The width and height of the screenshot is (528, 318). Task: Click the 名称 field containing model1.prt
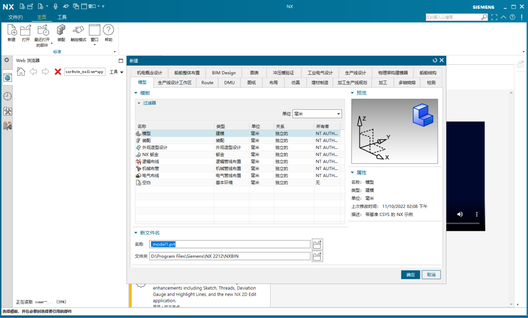click(x=230, y=244)
